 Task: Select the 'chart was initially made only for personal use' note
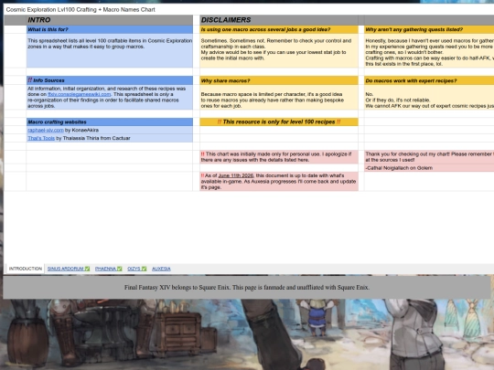[x=279, y=157]
